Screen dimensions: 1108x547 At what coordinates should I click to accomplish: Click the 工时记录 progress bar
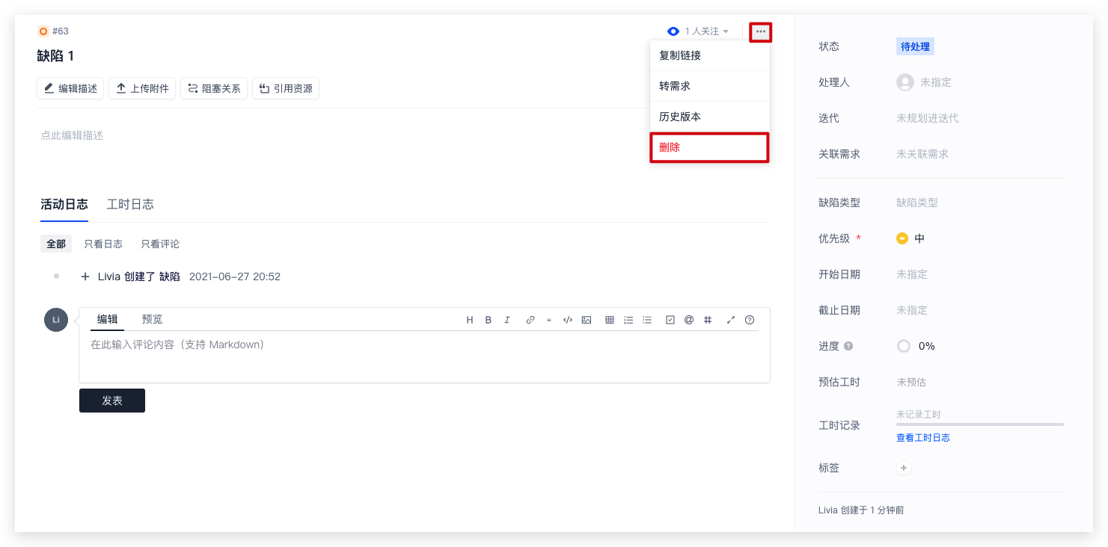pyautogui.click(x=980, y=424)
